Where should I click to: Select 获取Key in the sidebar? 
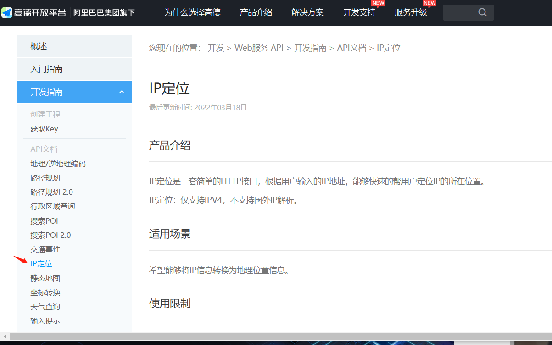point(44,129)
